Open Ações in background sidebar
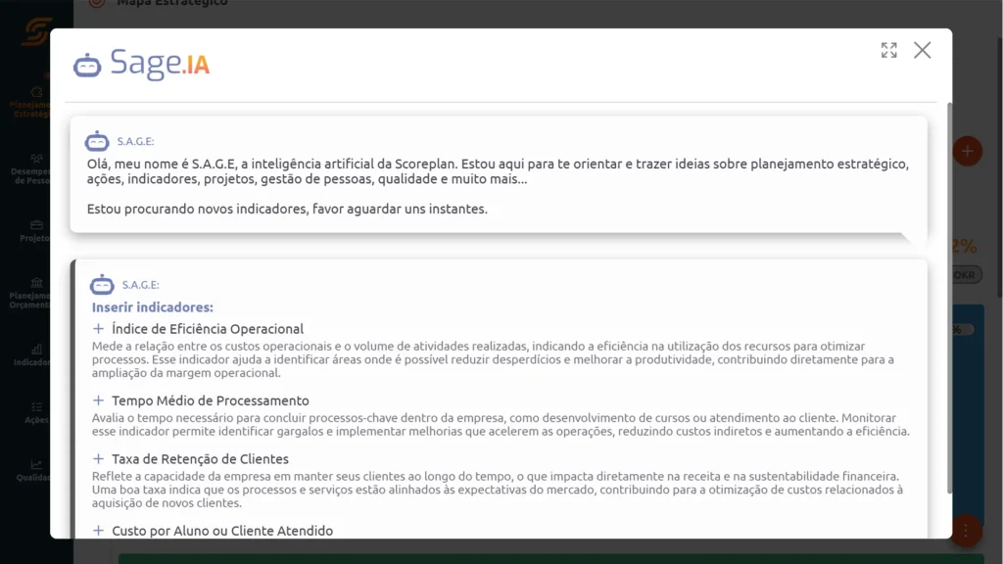Screen dimensions: 1003x564 click(36, 413)
